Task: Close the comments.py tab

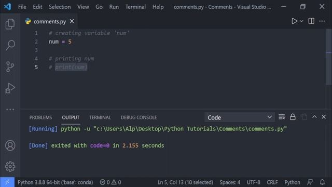Action: pos(72,21)
